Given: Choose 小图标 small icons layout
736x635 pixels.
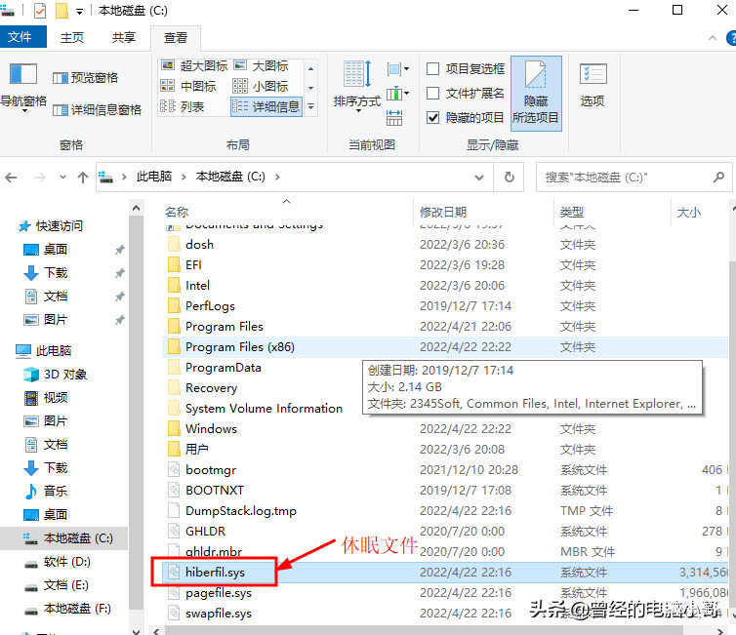Looking at the screenshot, I should (x=261, y=86).
